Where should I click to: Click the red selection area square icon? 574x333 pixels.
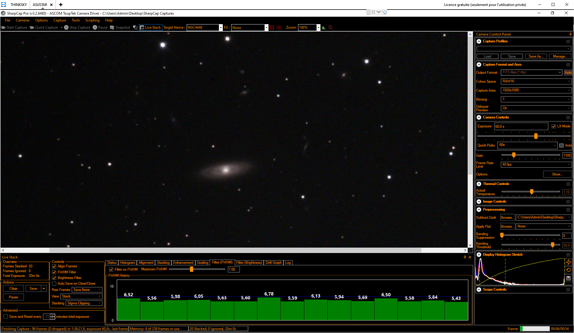point(272,27)
